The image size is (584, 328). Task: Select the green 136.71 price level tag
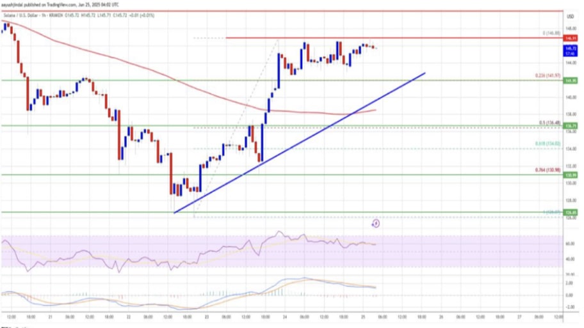click(x=571, y=126)
